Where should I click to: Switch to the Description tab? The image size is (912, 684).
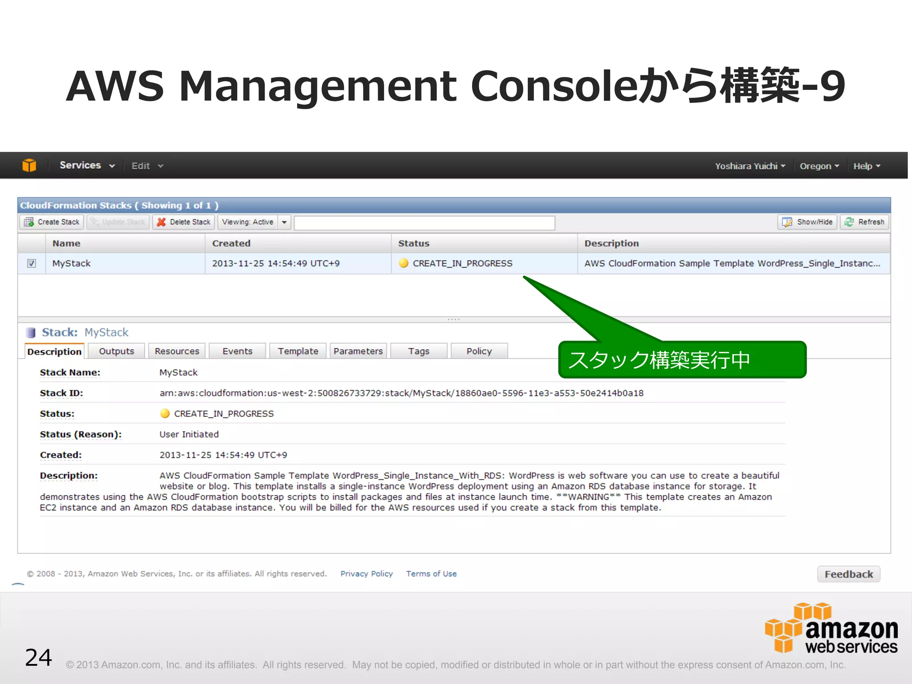click(54, 351)
